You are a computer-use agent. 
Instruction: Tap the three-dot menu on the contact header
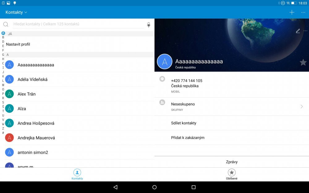coord(305,31)
